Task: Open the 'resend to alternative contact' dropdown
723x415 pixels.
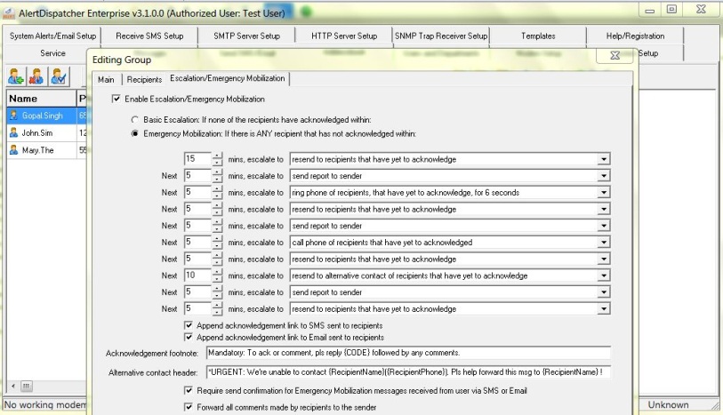Action: (x=603, y=275)
